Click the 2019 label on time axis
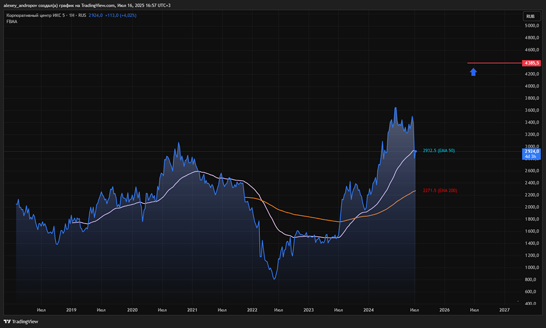 [71, 310]
